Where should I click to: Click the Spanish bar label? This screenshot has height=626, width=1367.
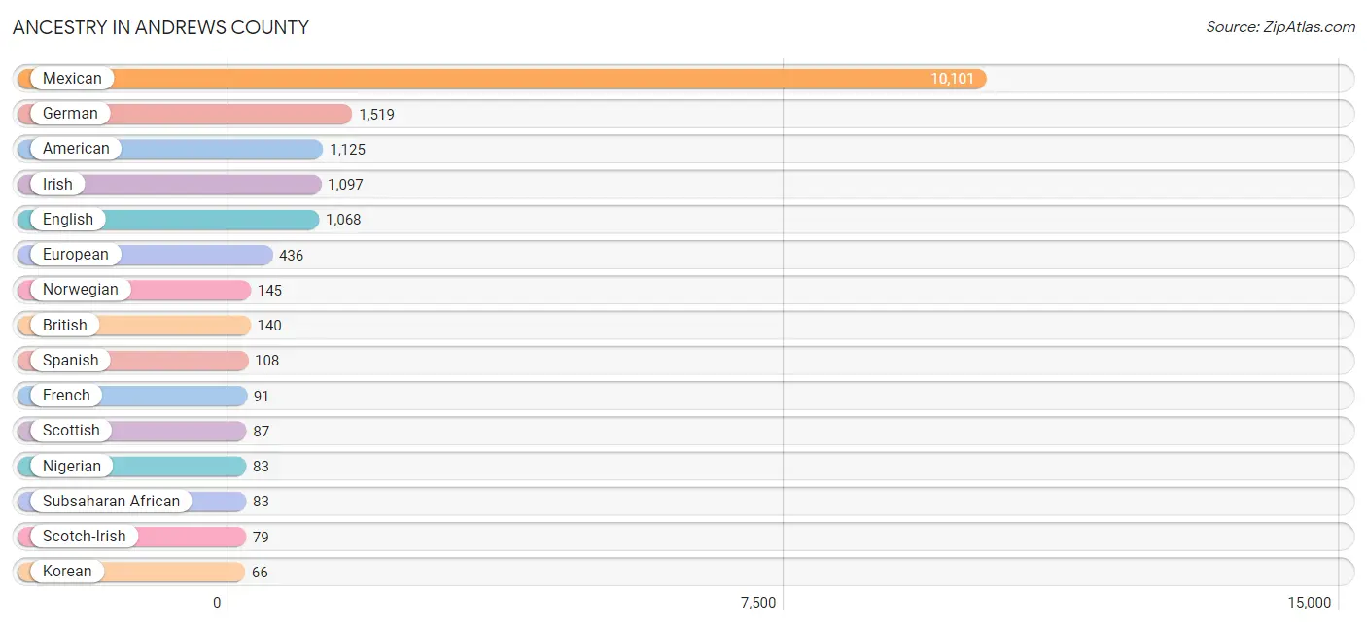[x=71, y=361]
